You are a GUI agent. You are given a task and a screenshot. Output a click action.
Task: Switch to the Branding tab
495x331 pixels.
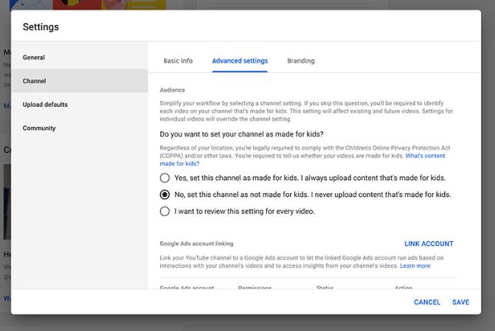[301, 61]
